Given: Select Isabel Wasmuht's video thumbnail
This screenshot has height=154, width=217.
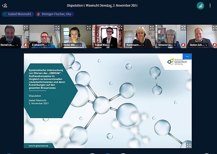Looking at the screenshot, I should [x=107, y=36].
